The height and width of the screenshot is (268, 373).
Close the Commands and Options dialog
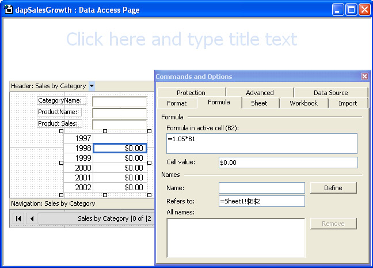click(364, 77)
